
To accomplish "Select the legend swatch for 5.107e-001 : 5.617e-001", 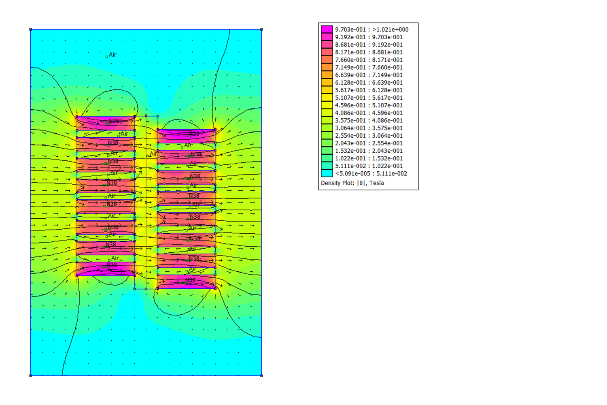I will tap(327, 98).
